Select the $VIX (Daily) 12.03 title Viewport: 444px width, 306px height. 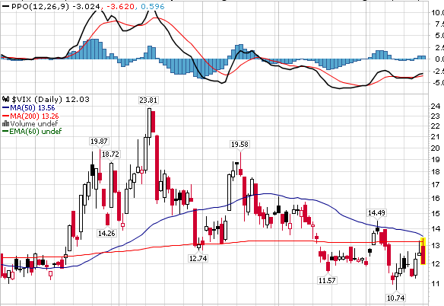click(x=51, y=99)
